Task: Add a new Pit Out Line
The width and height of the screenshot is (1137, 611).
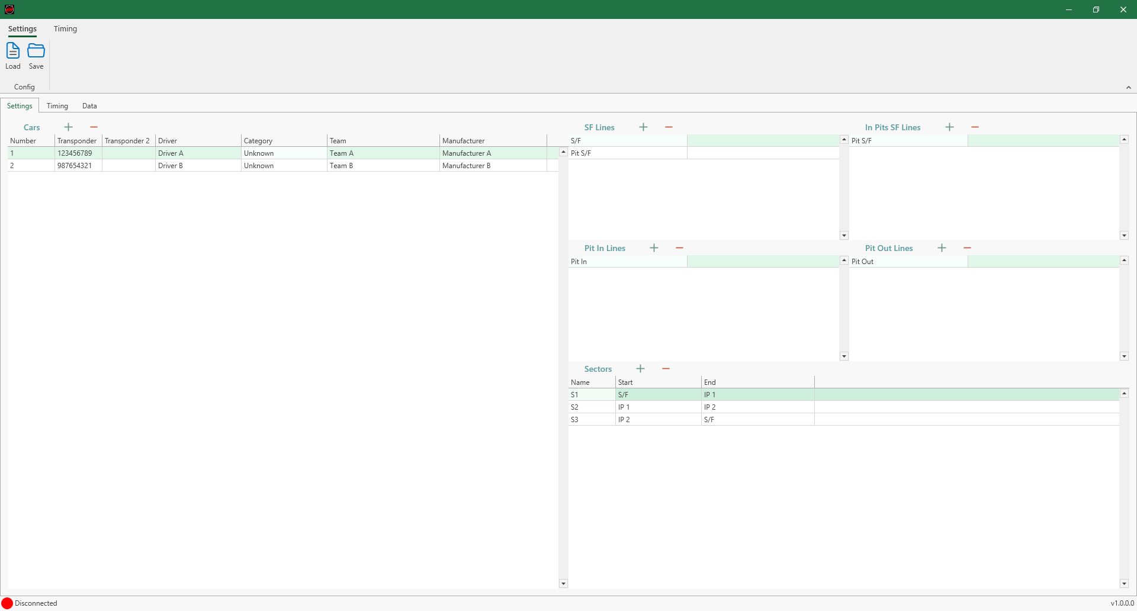Action: (x=942, y=248)
